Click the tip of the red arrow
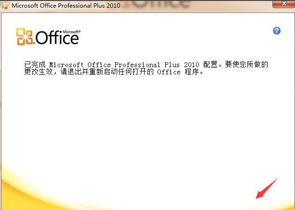This screenshot has width=295, height=210. 257,197
